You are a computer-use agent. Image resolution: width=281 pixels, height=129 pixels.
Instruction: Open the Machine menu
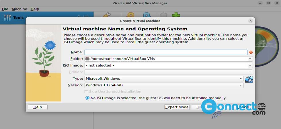tap(19, 9)
